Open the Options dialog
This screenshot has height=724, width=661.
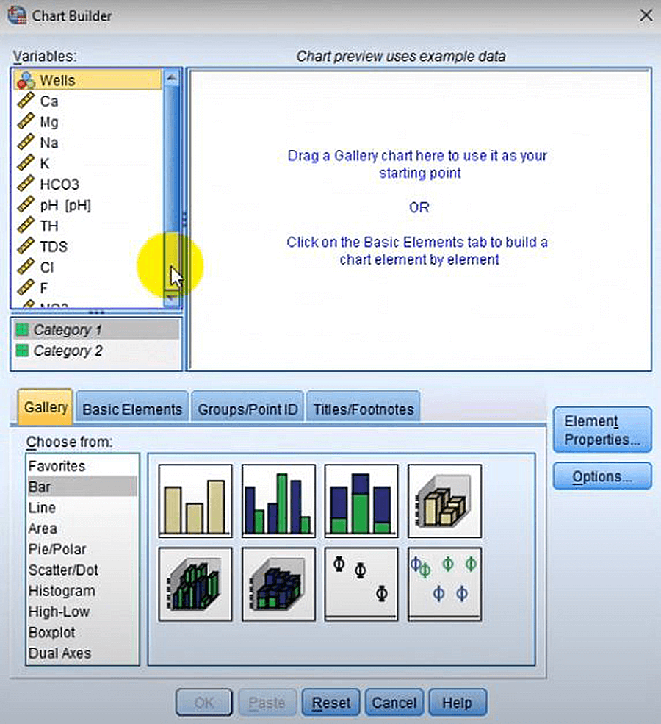click(x=602, y=476)
